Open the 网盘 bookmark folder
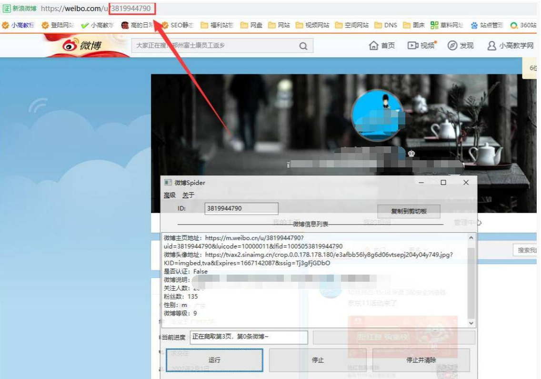The image size is (541, 379). click(x=251, y=25)
